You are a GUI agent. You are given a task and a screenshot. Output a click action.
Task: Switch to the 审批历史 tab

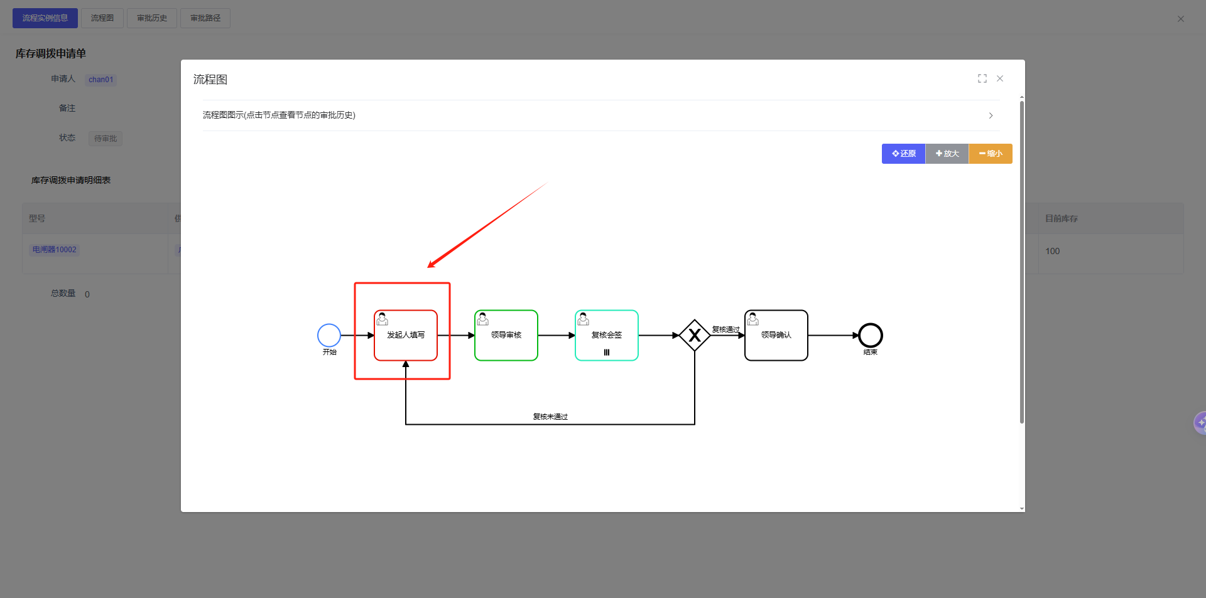[x=152, y=18]
